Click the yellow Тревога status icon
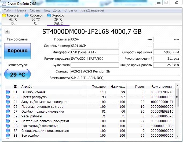 (x=4, y=15)
